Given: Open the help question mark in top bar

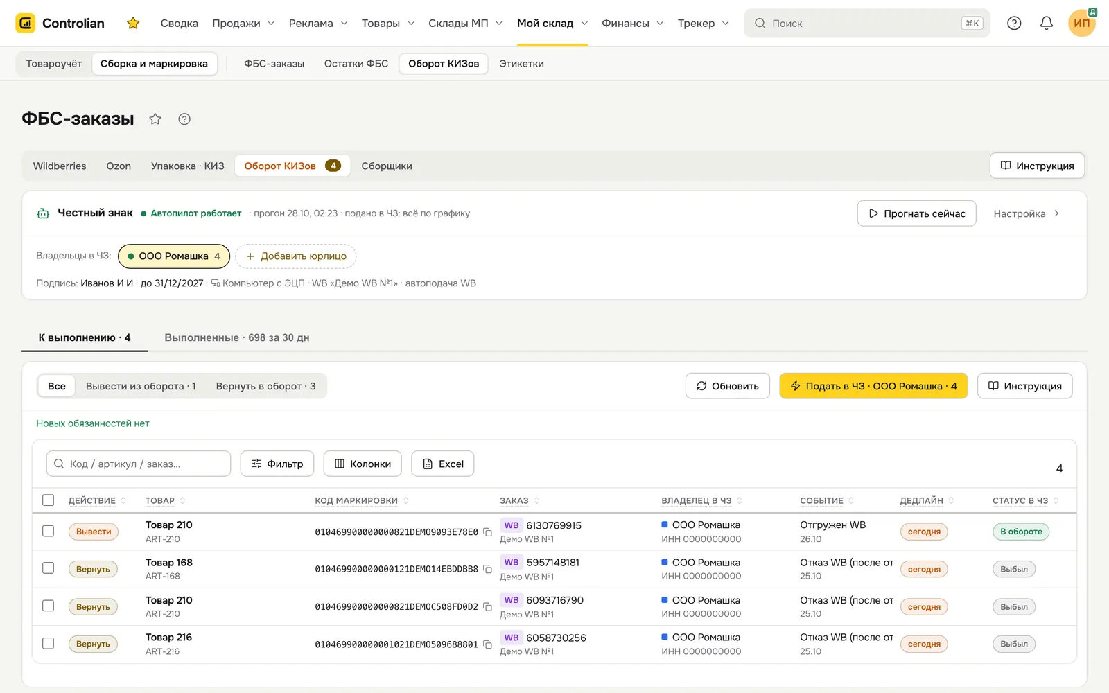Looking at the screenshot, I should pos(1014,23).
